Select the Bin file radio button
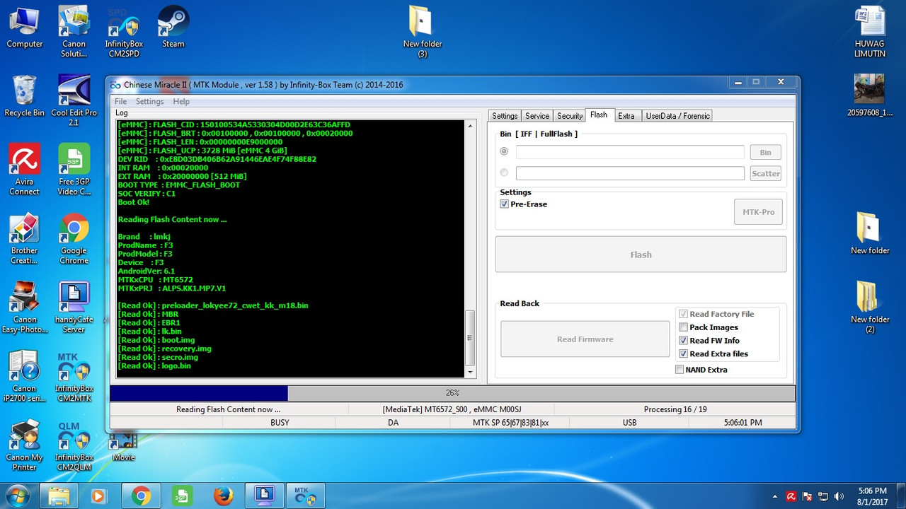The height and width of the screenshot is (509, 906). (504, 151)
